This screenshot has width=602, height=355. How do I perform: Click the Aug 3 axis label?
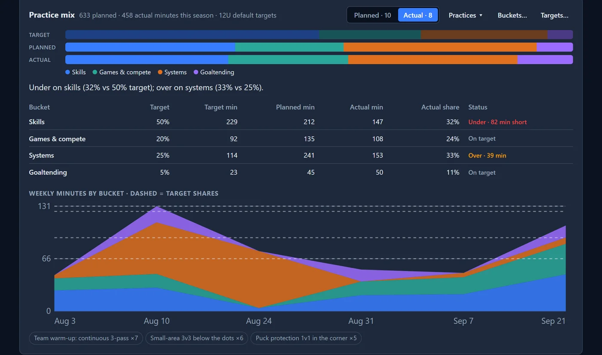coord(65,321)
